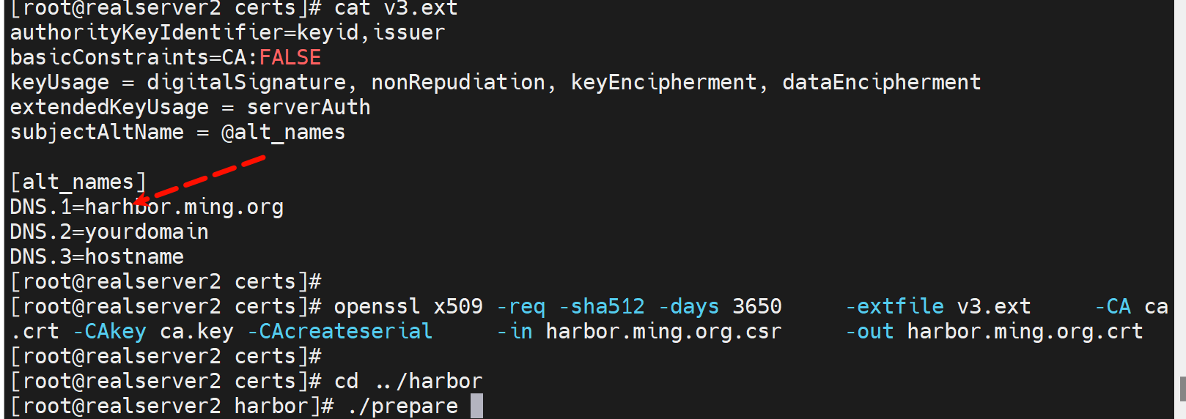
Task: Click the -days option
Action: [x=689, y=306]
